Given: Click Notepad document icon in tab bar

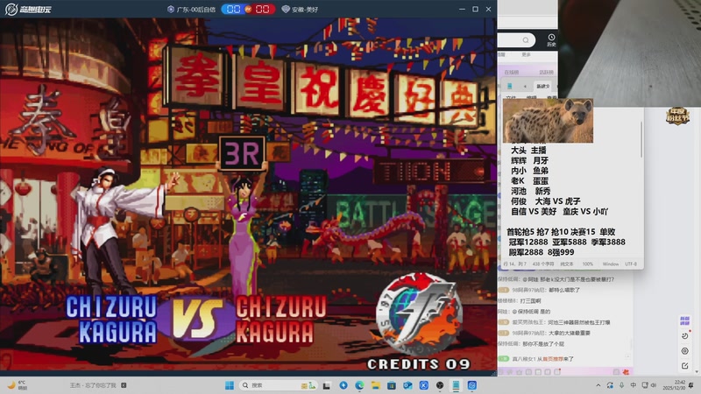Looking at the screenshot, I should (510, 86).
